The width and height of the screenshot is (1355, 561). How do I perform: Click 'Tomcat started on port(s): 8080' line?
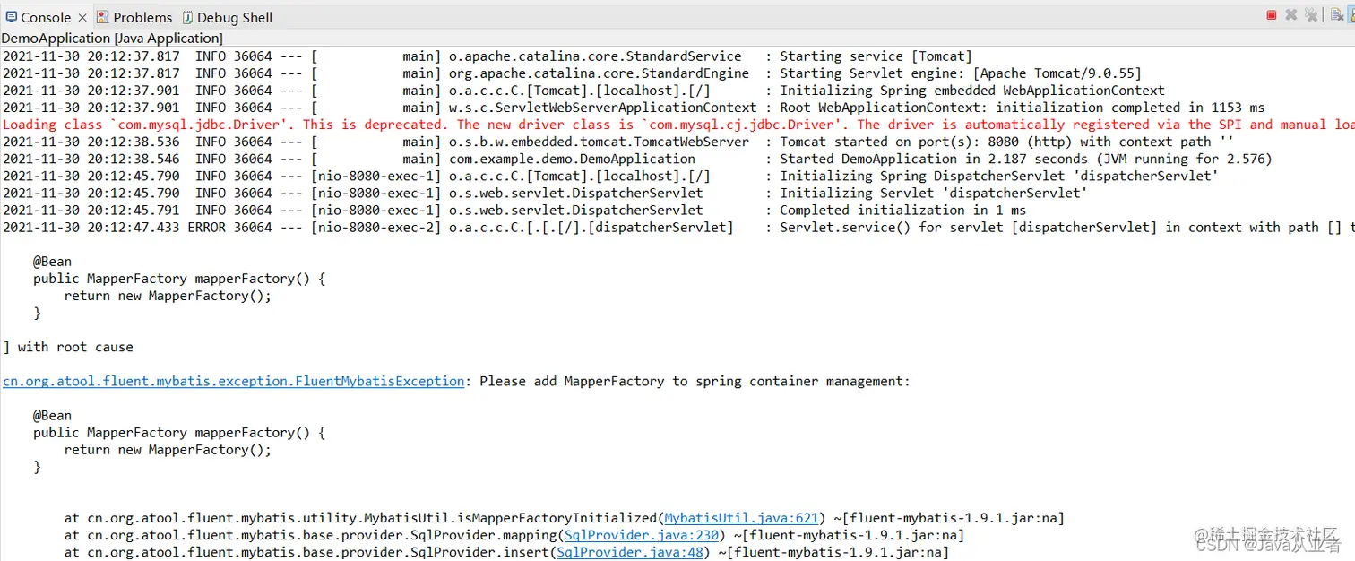click(x=618, y=142)
